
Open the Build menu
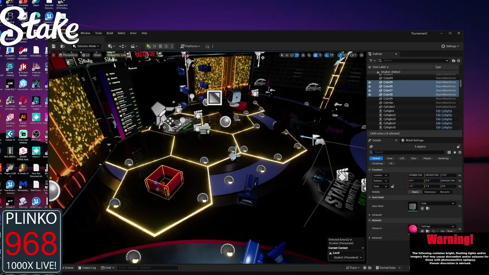coord(110,33)
